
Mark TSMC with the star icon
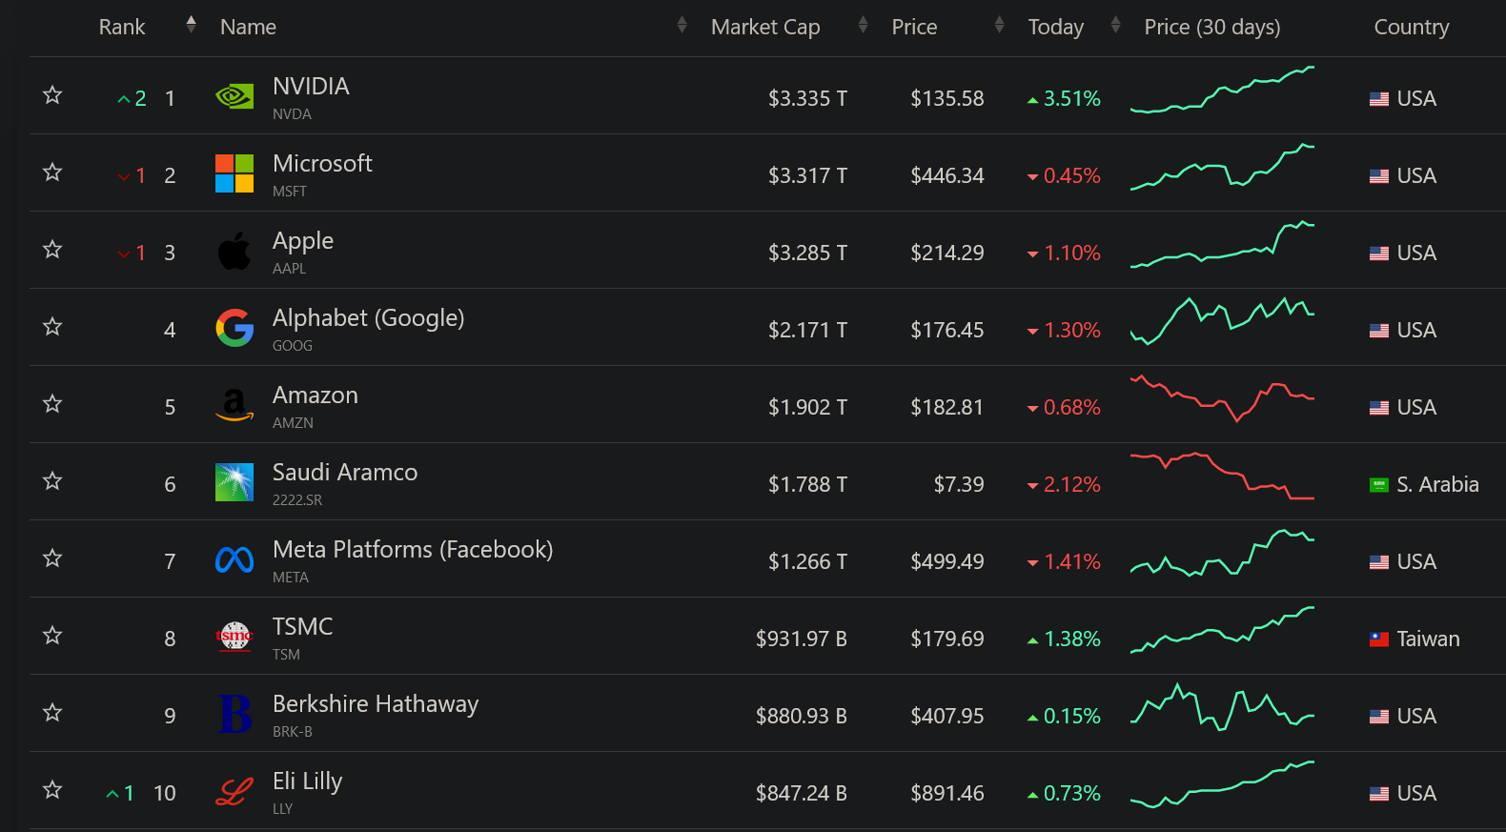pos(52,635)
